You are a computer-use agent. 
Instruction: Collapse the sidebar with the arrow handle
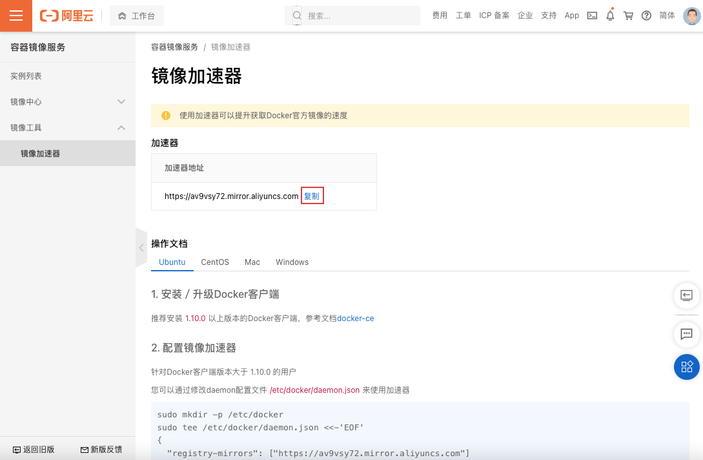[141, 247]
